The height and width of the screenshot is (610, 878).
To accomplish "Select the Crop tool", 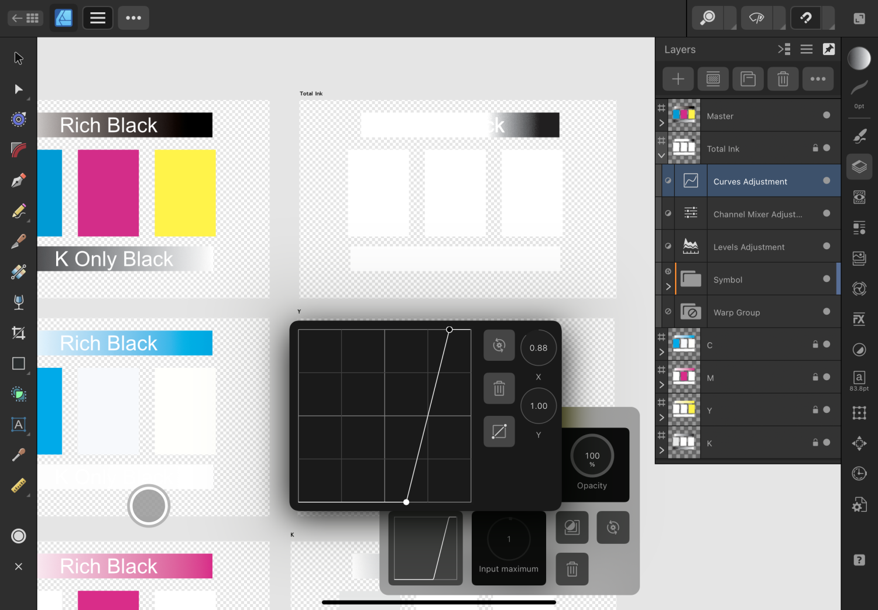I will pyautogui.click(x=18, y=332).
